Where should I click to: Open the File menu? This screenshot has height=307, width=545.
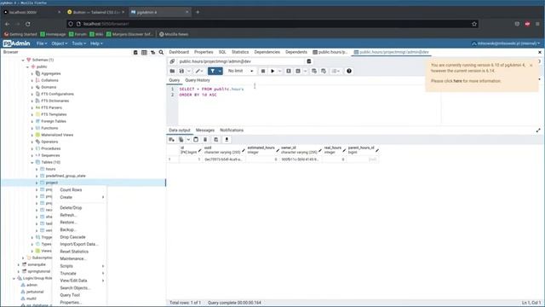(42, 43)
